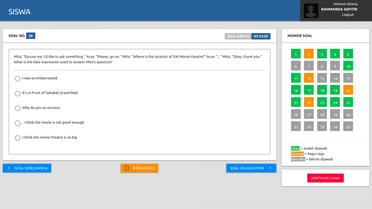Screen dimensions: 372x209
Task: Select question number 9 tile
Action: [x=335, y=66]
